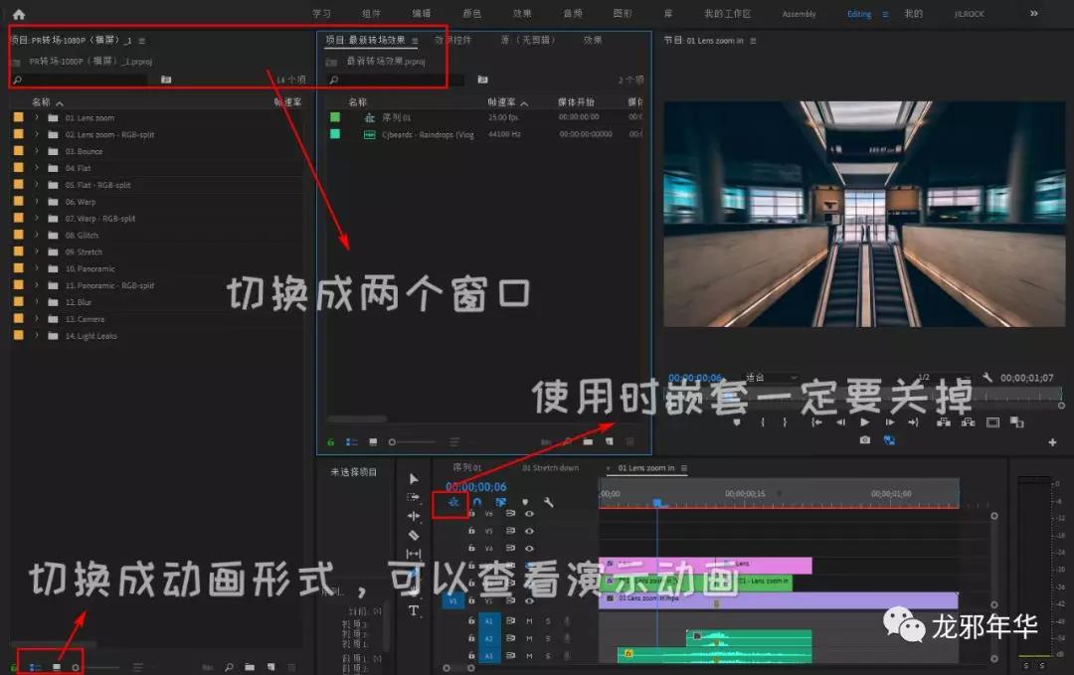
Task: Toggle Linked Selection in timeline
Action: click(500, 502)
